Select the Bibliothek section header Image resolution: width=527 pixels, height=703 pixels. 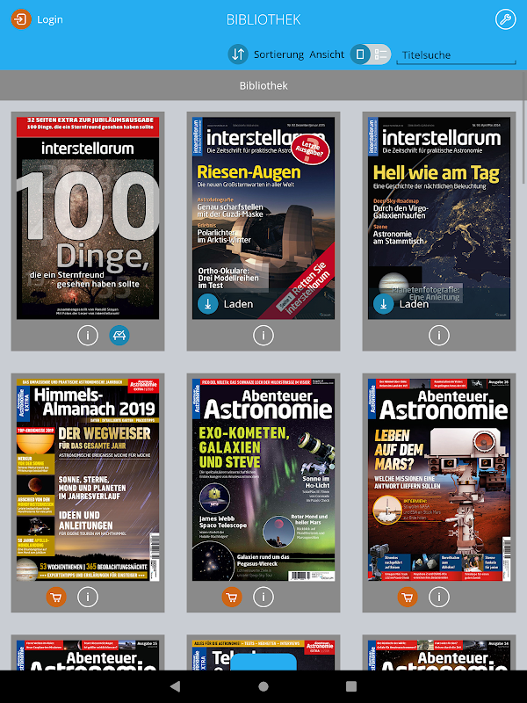263,85
